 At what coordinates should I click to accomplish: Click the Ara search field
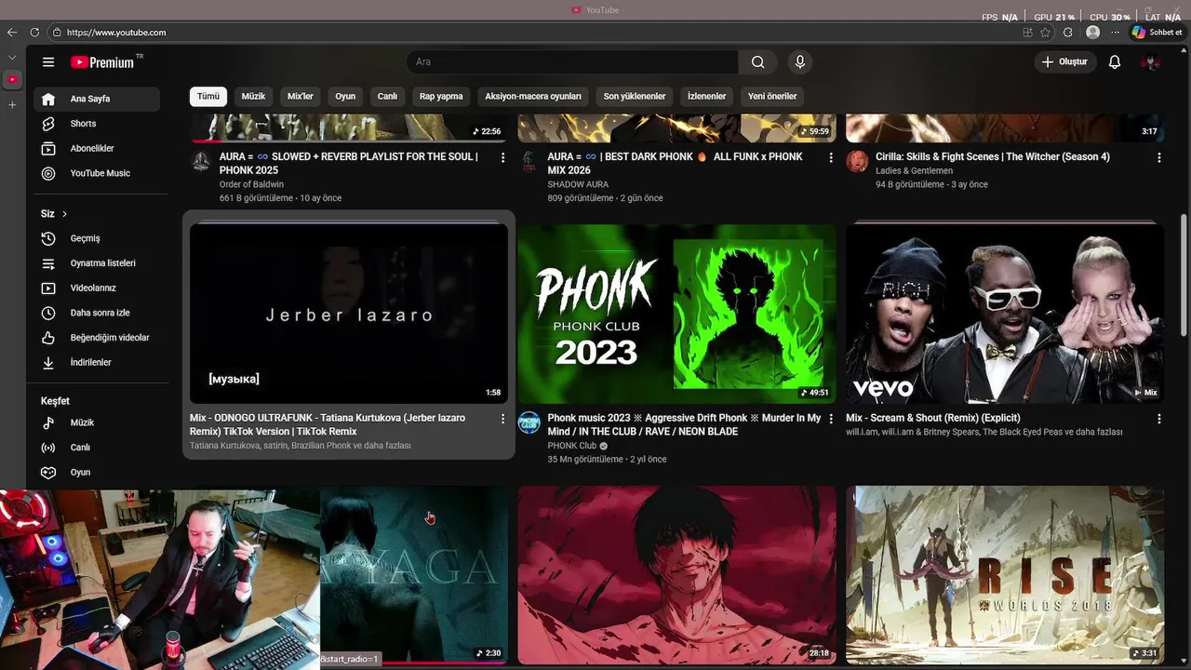click(572, 62)
